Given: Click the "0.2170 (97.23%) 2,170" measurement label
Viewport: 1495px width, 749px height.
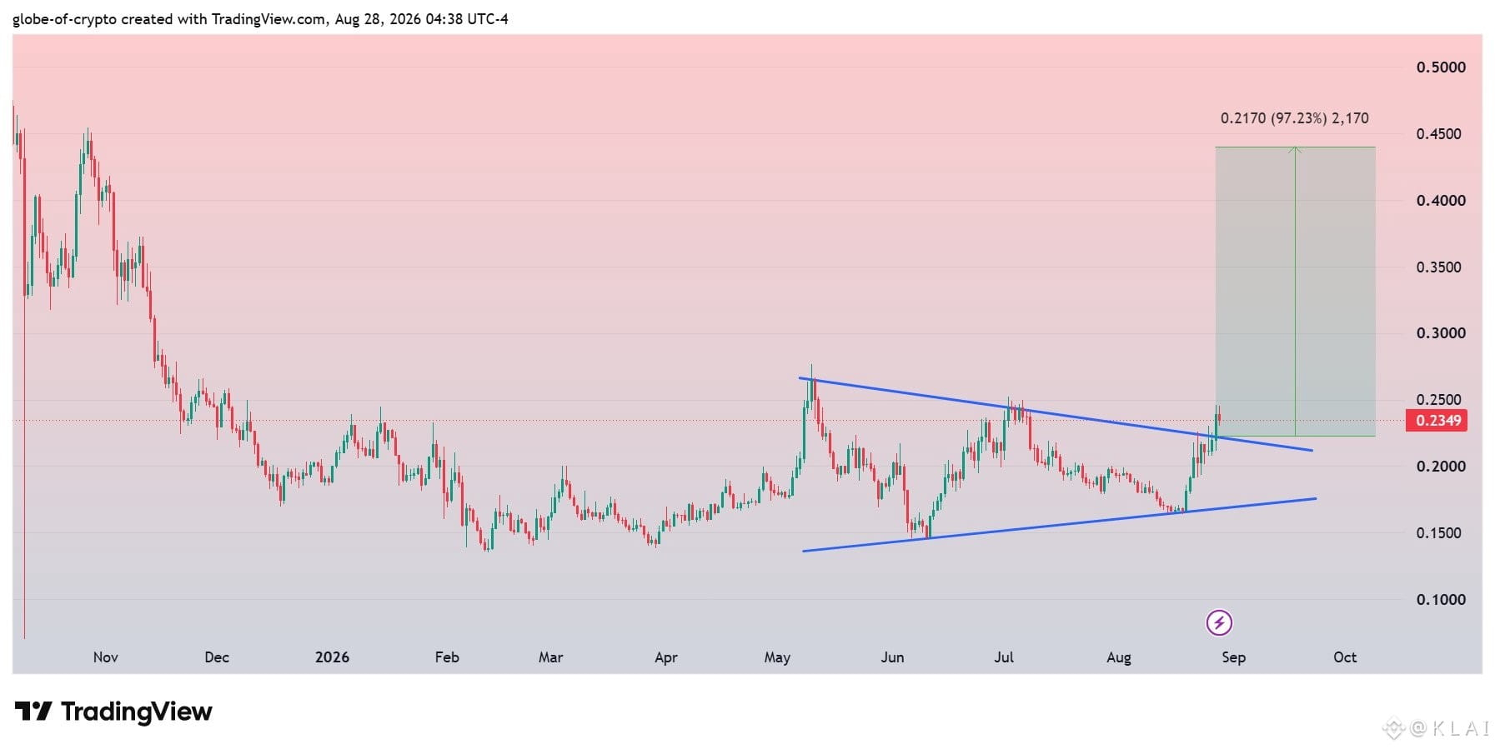Looking at the screenshot, I should point(1294,118).
